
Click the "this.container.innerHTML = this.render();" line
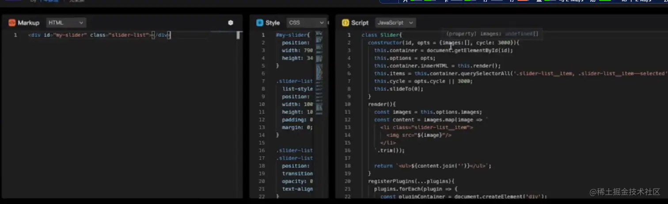point(437,66)
